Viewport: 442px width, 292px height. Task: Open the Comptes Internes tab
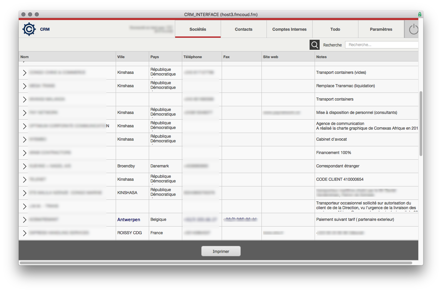click(x=290, y=29)
